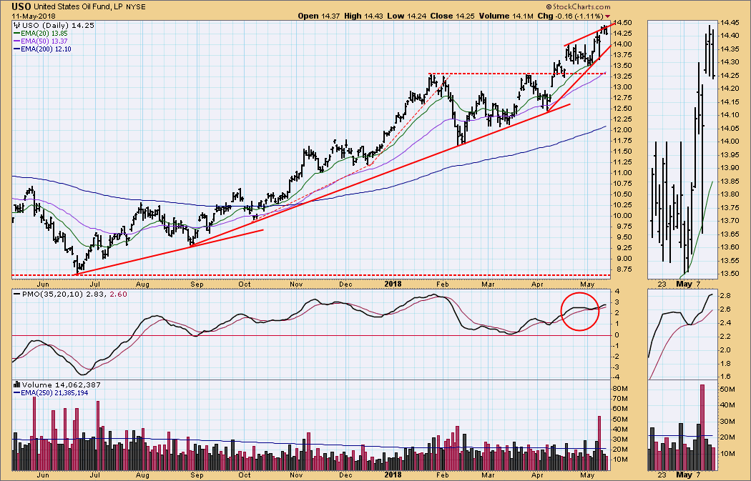751x481 pixels.
Task: Click the red 2.60 PMO signal value
Action: click(119, 294)
